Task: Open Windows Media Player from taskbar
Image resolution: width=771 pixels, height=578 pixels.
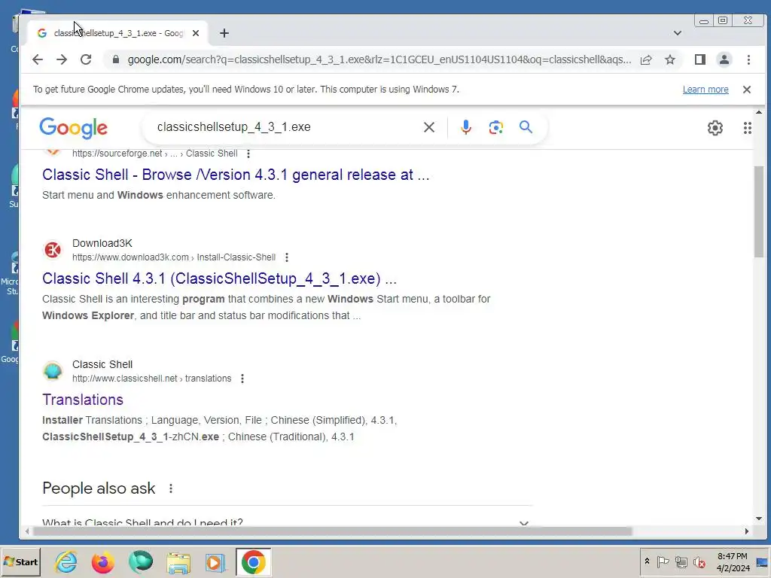Action: point(215,561)
